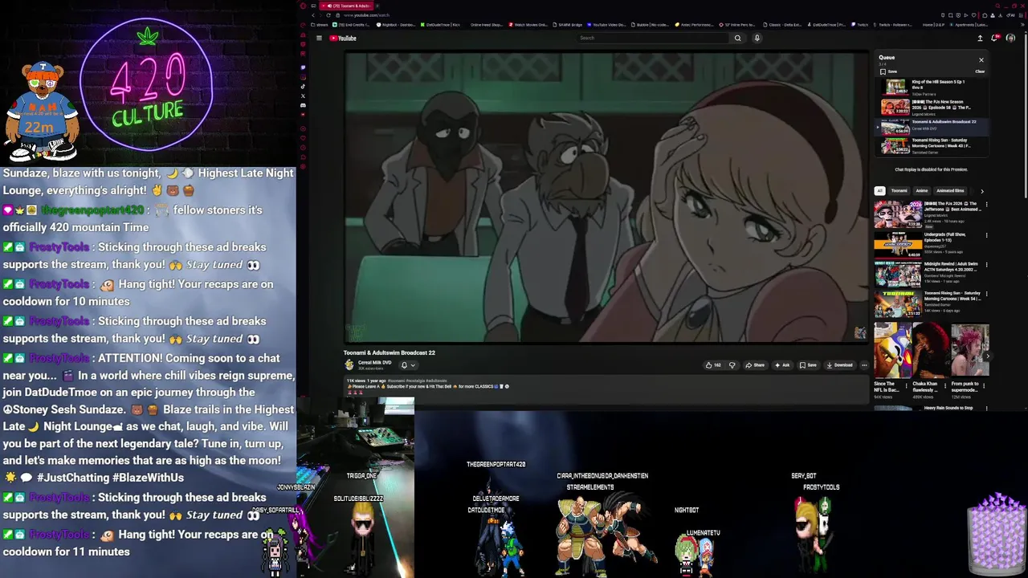Open the Twitch bookmark
This screenshot has height=578, width=1028.
click(x=860, y=25)
